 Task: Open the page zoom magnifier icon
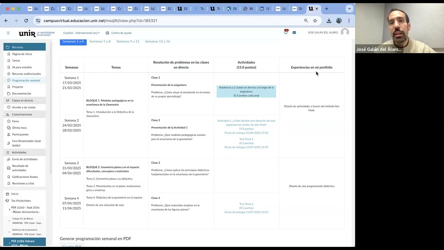[306, 21]
